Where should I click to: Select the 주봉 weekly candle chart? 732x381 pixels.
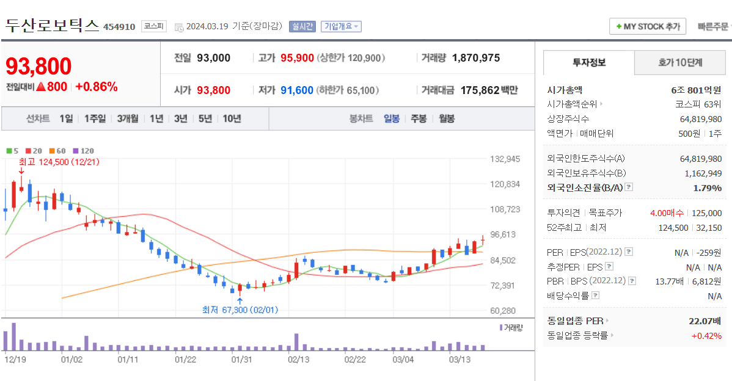click(x=419, y=118)
